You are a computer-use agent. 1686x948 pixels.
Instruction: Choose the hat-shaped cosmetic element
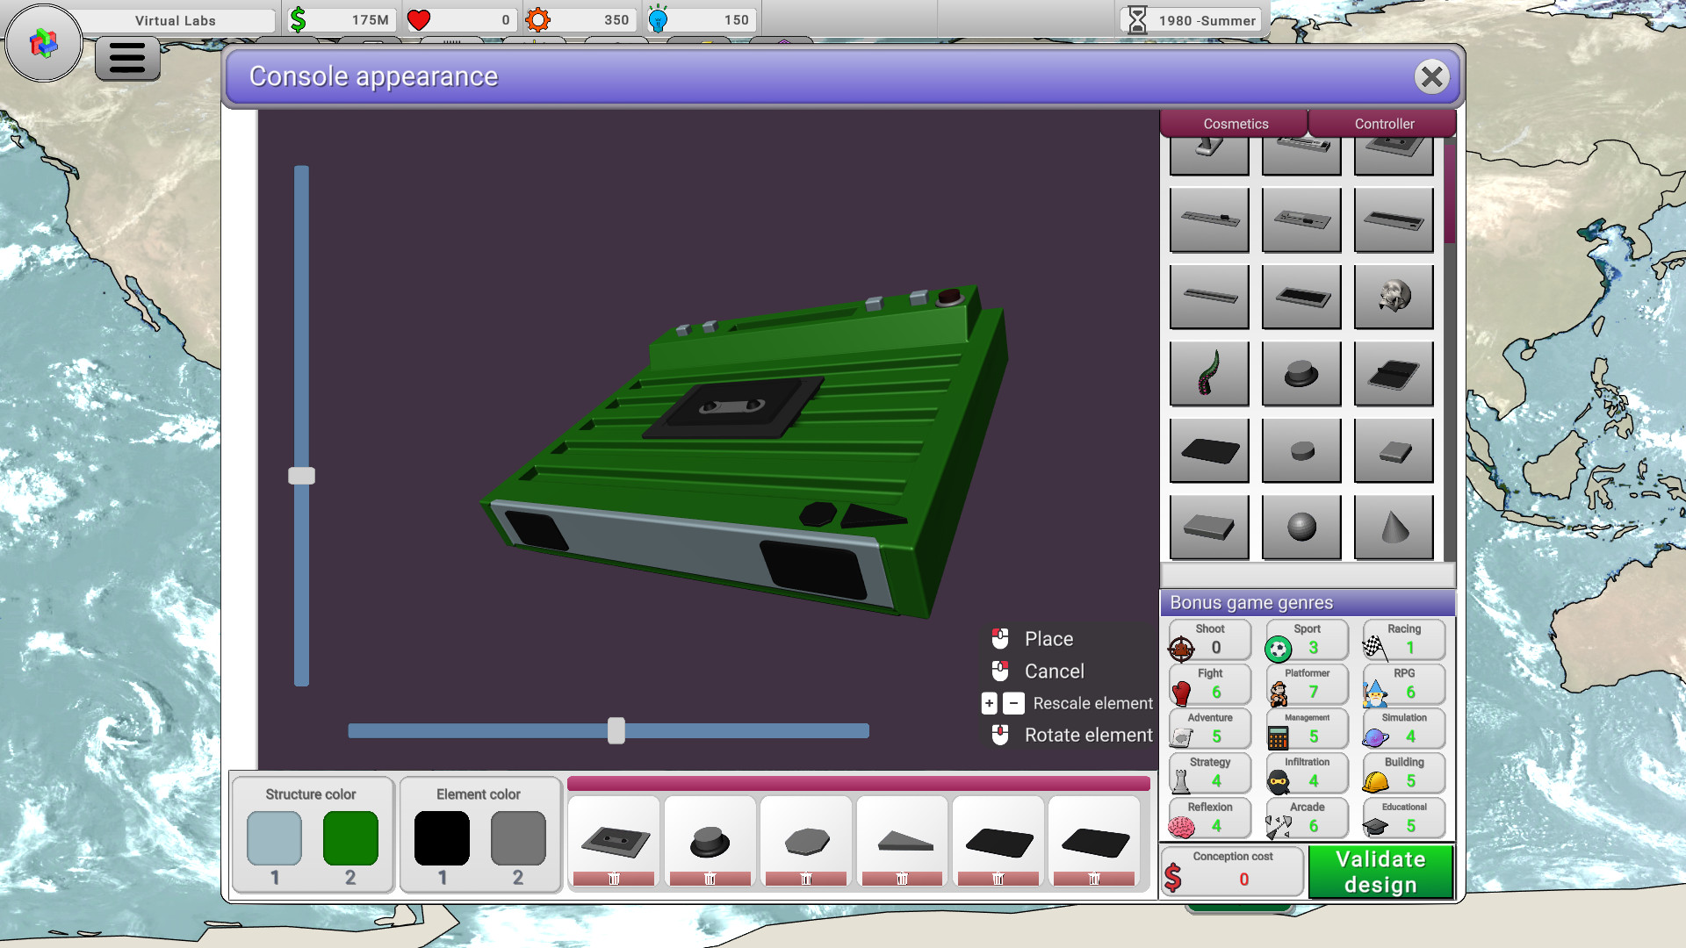pos(1301,373)
